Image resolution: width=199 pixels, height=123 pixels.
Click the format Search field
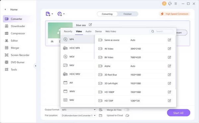(162, 31)
